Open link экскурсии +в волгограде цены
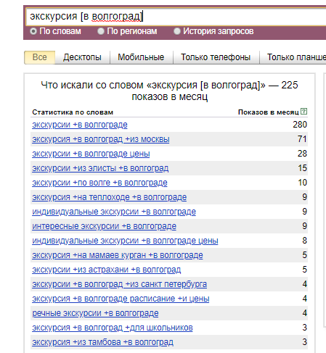326x353 pixels. pyautogui.click(x=91, y=154)
